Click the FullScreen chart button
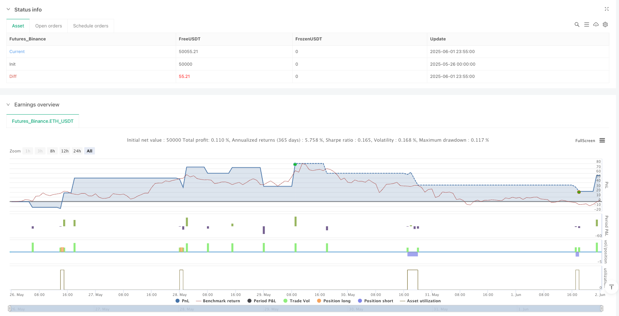 pyautogui.click(x=585, y=141)
